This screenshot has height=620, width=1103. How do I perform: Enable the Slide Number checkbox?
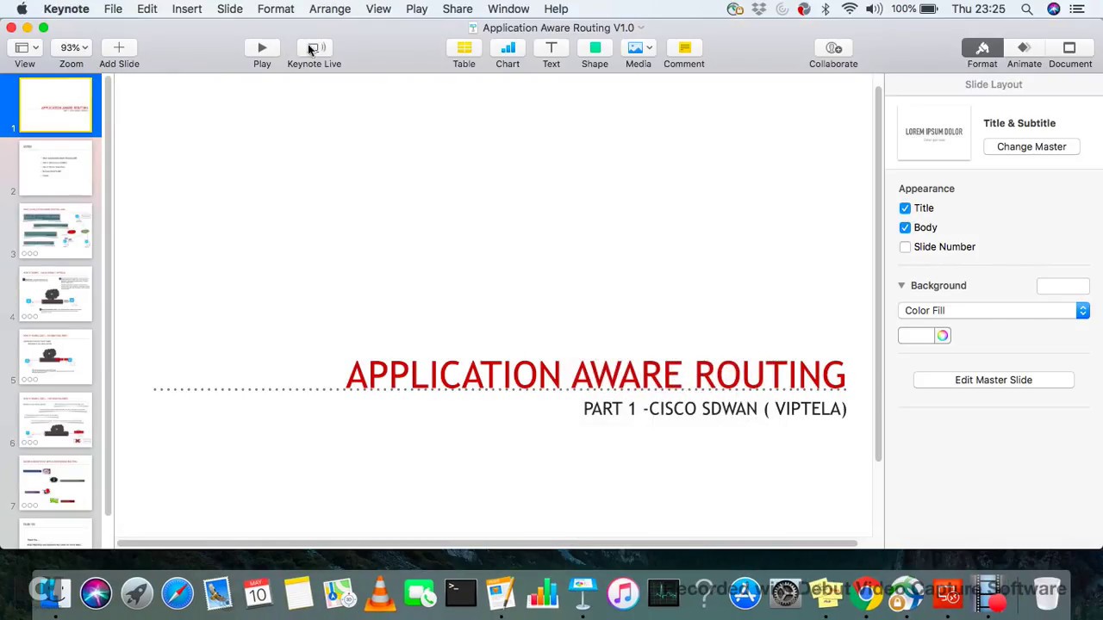pyautogui.click(x=905, y=247)
